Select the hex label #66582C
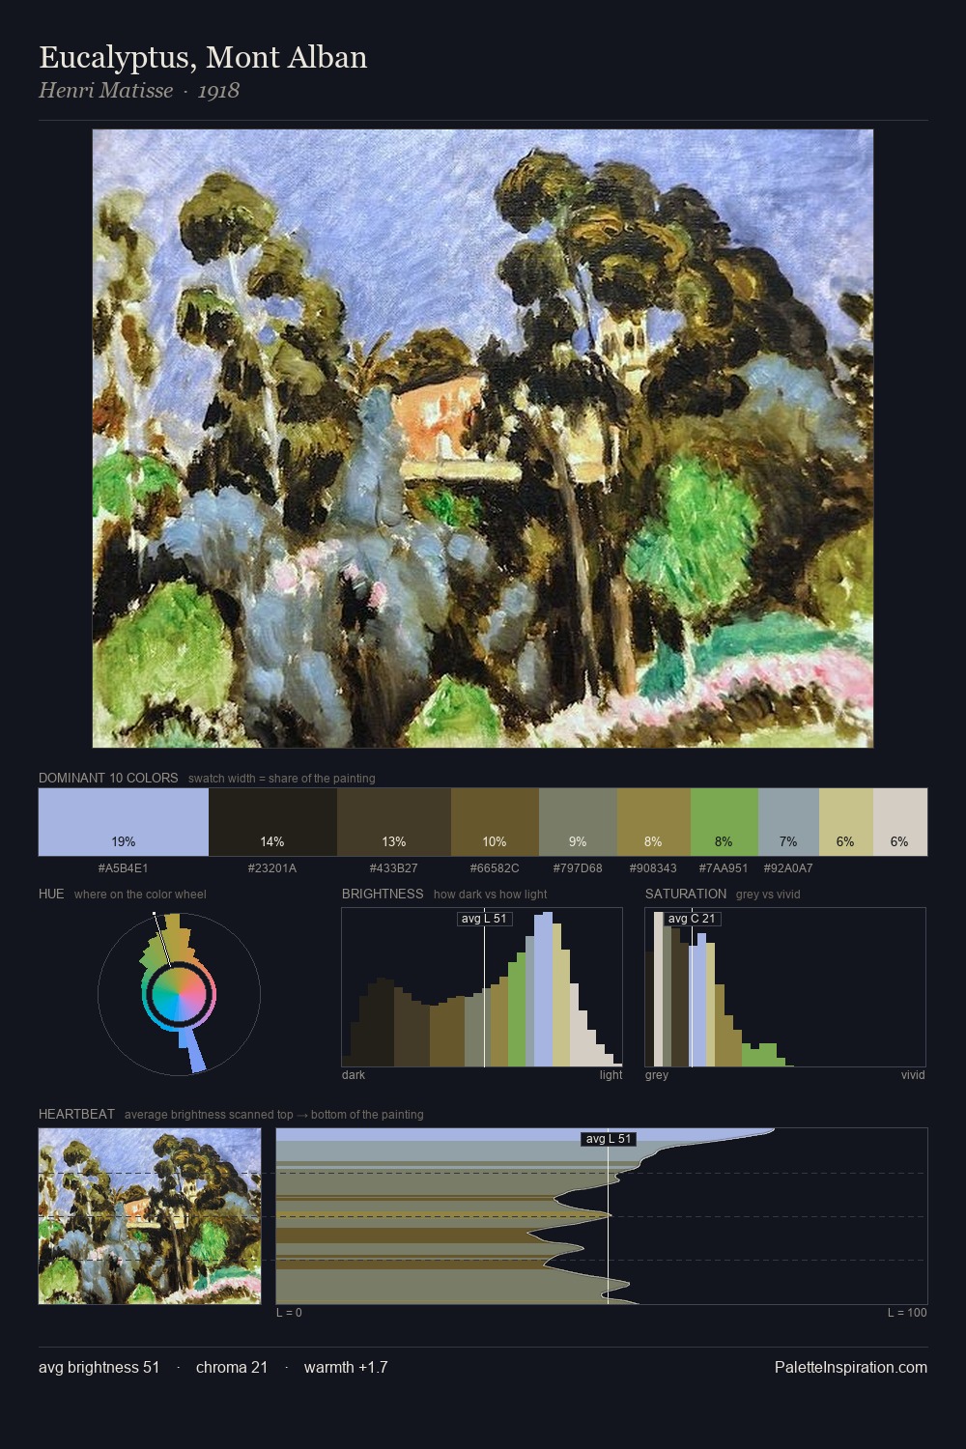This screenshot has height=1449, width=966. coord(495,868)
